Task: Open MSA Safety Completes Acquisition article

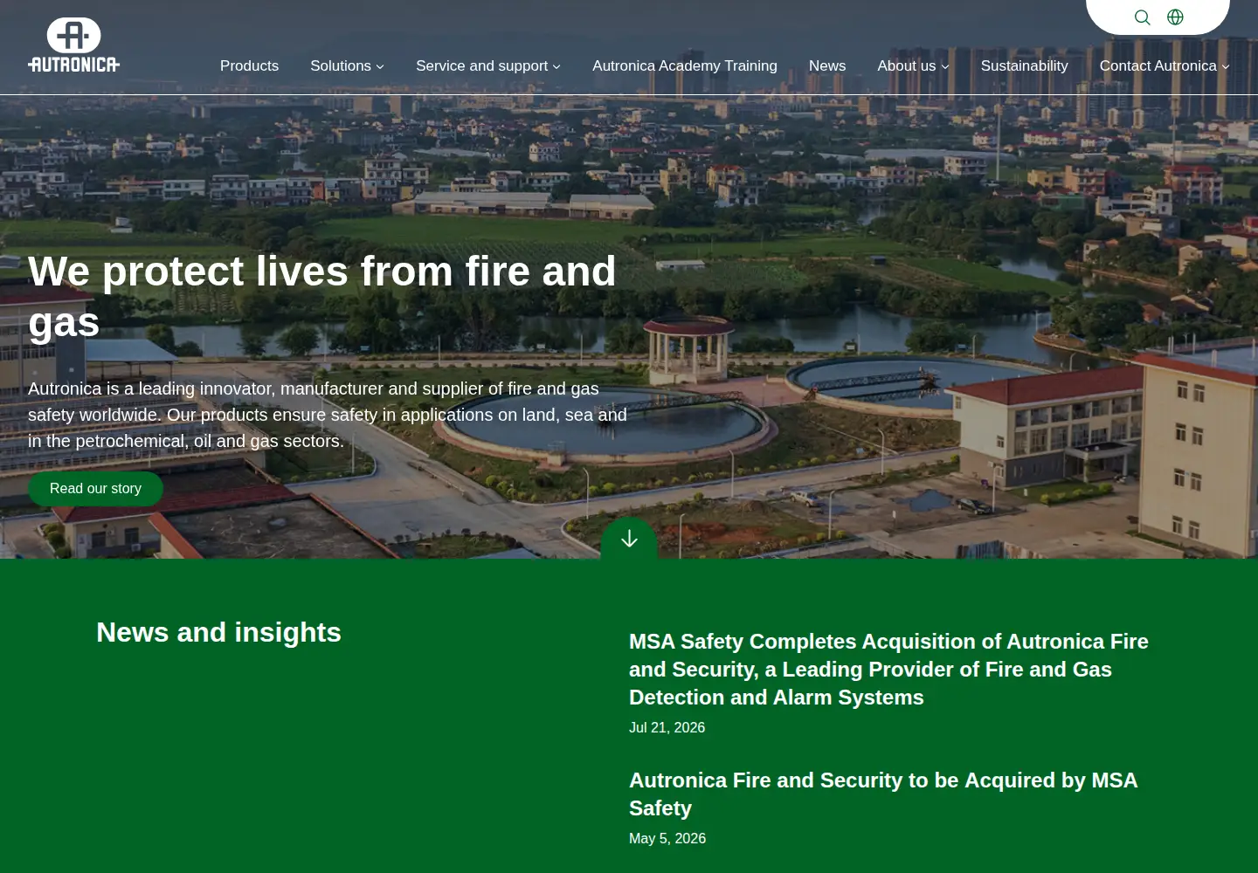Action: [x=888, y=670]
